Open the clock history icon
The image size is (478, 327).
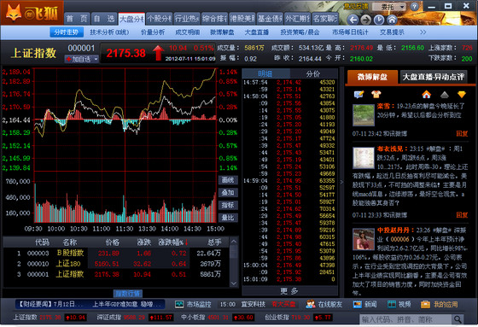(379, 20)
